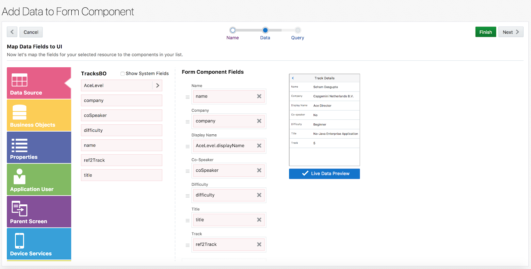Open the Parent Screen icon

[x=20, y=209]
